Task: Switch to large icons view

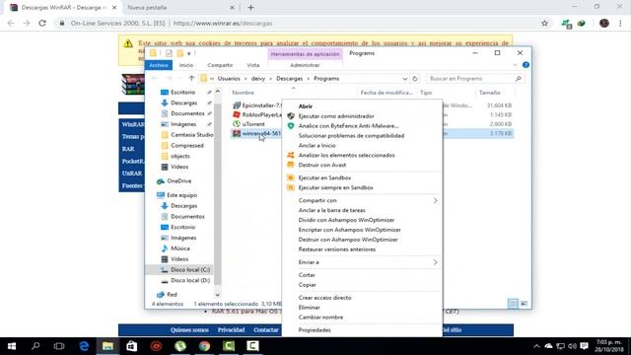Action: (x=524, y=304)
